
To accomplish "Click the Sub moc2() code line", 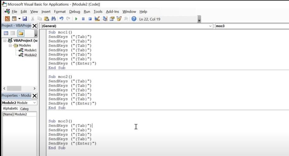I will coord(60,77).
